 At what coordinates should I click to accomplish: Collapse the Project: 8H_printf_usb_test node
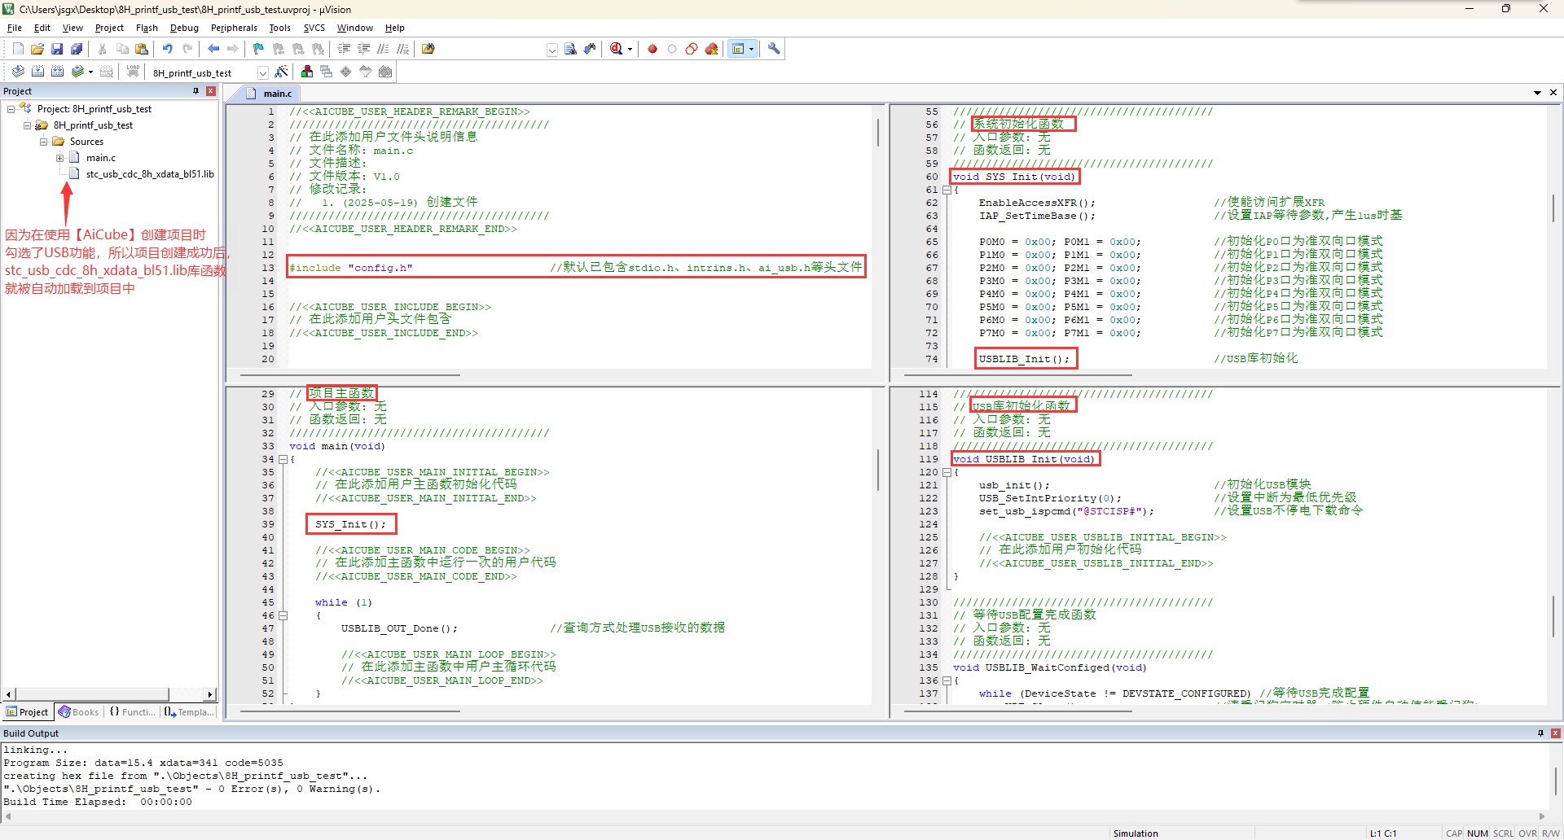[x=11, y=109]
